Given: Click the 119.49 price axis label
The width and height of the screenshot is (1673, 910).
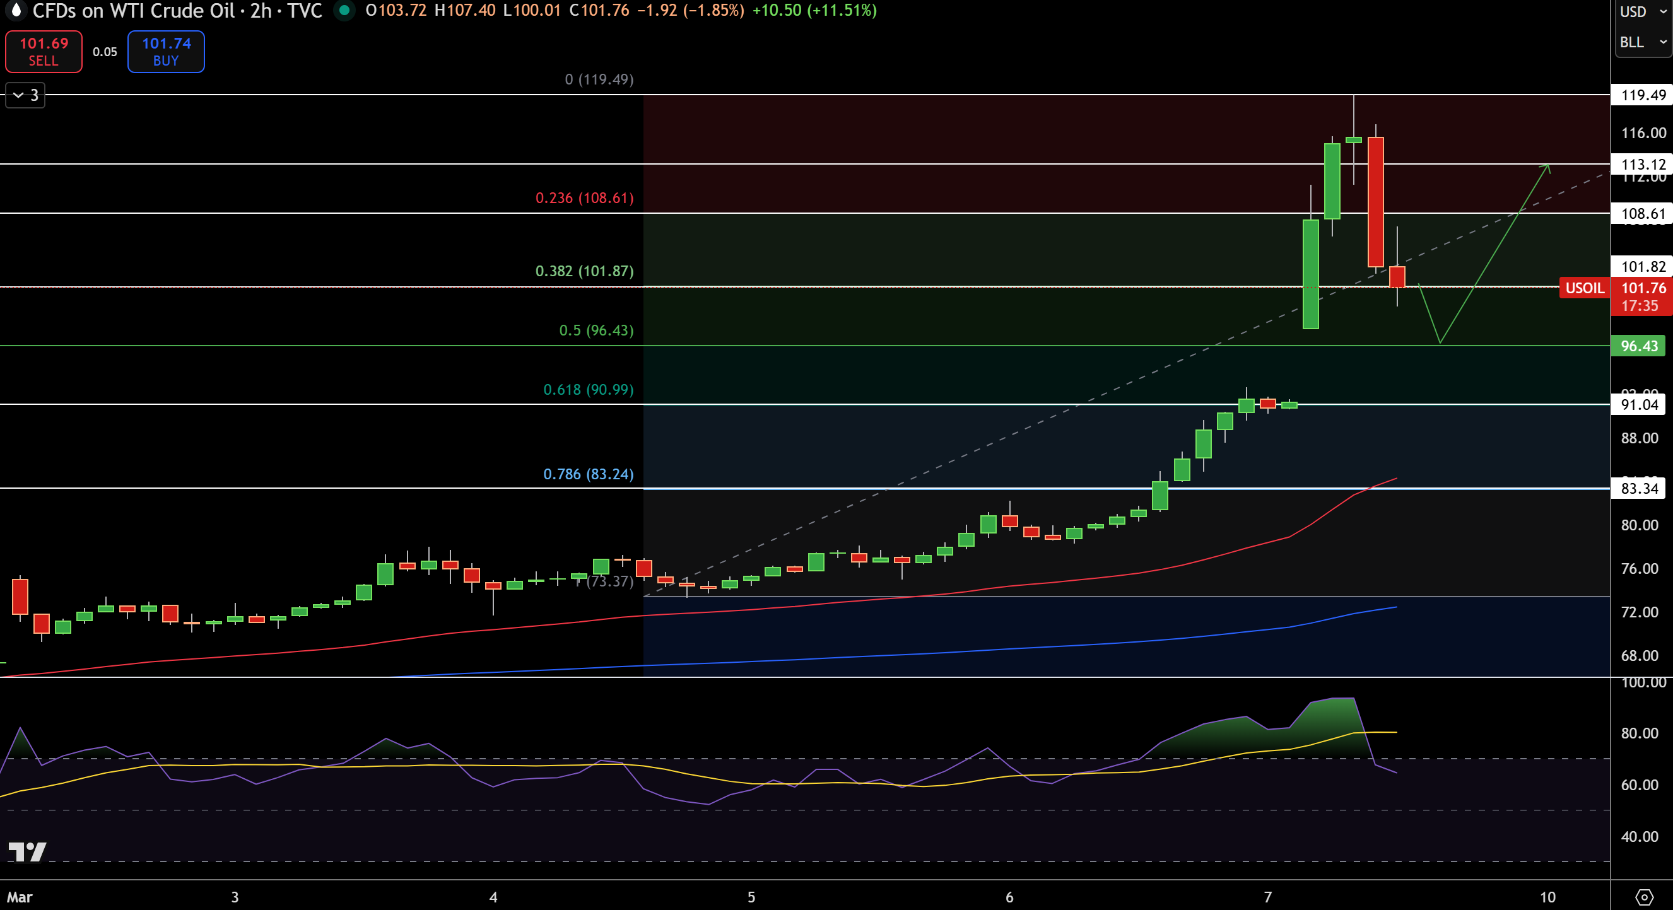Looking at the screenshot, I should [1643, 95].
